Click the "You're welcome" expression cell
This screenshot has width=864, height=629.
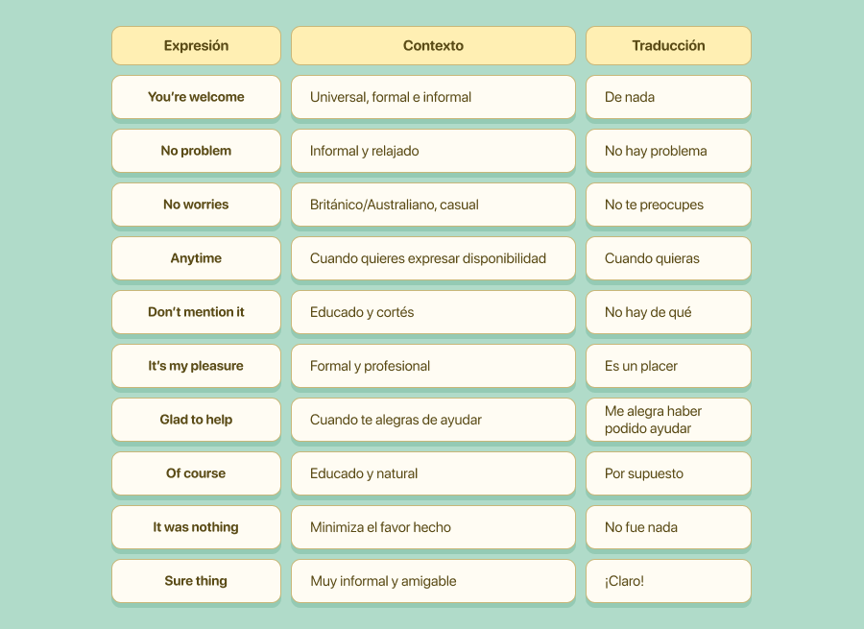point(196,97)
